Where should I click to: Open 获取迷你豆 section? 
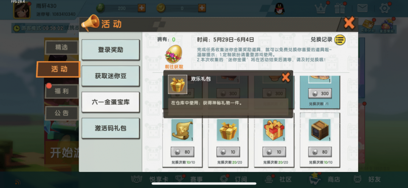click(x=110, y=76)
